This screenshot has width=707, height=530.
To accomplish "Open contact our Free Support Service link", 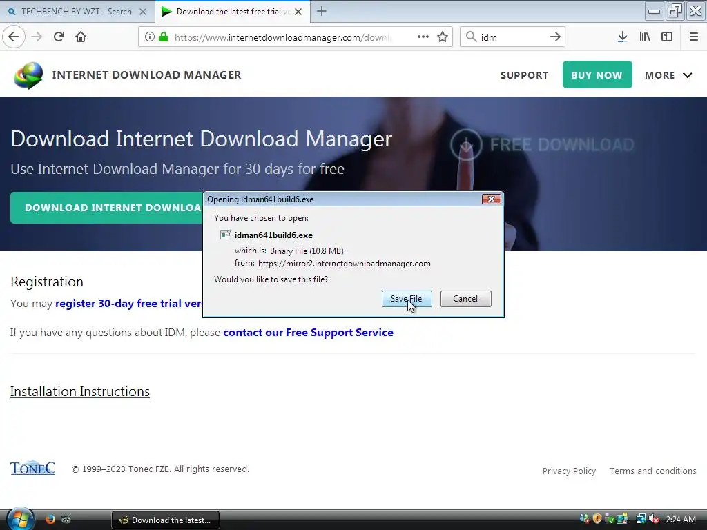I will 308,333.
